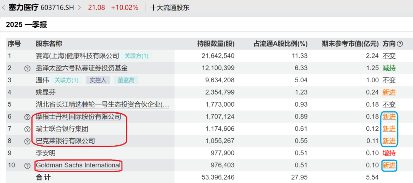
Task: Click shareholder name 李安明
Action: coord(46,153)
